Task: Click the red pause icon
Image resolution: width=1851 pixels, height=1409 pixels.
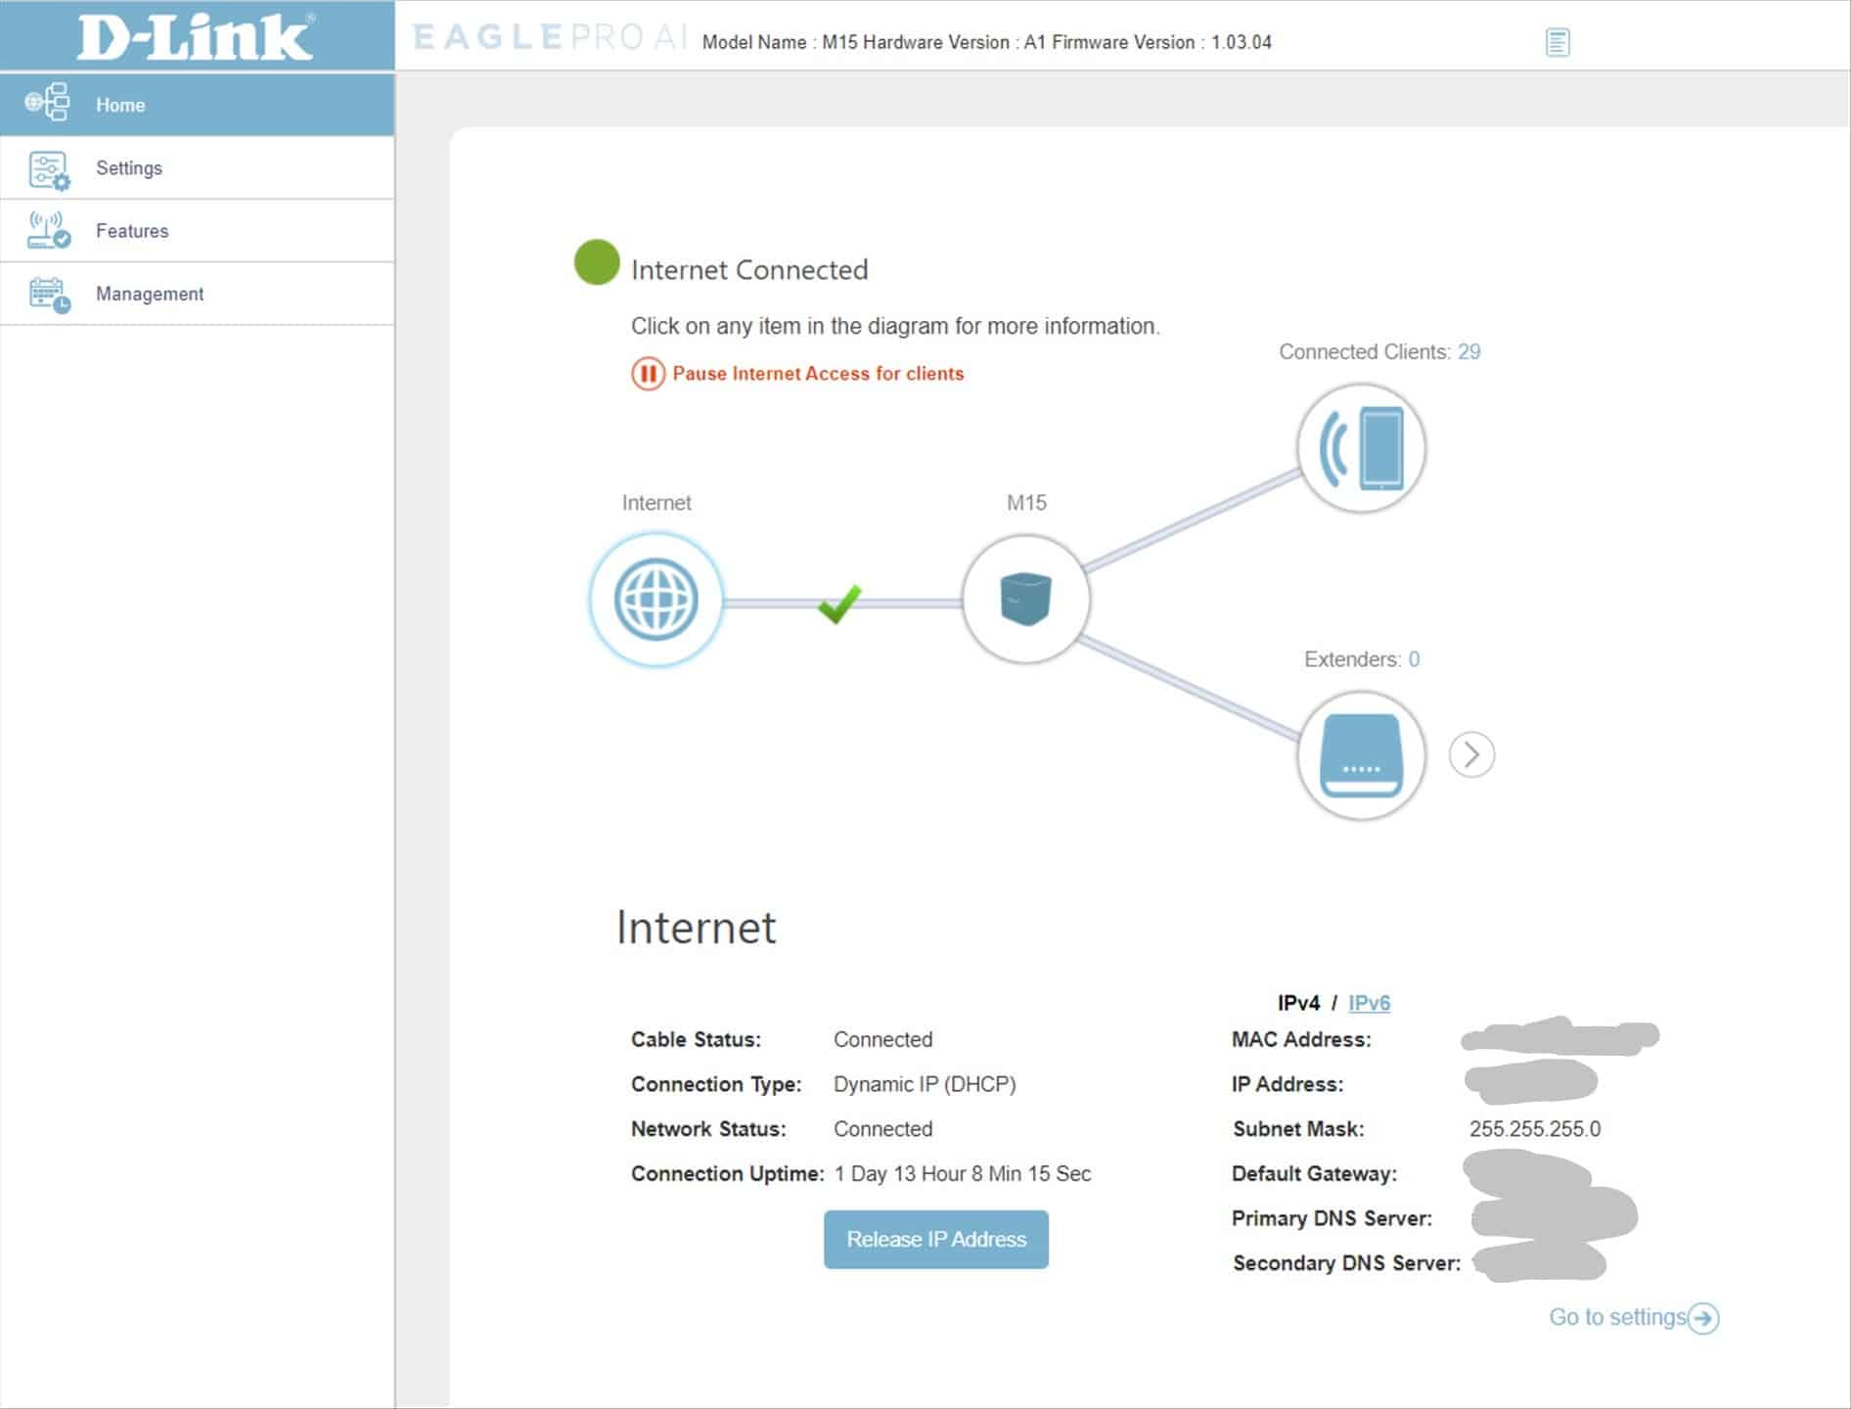Action: [648, 374]
